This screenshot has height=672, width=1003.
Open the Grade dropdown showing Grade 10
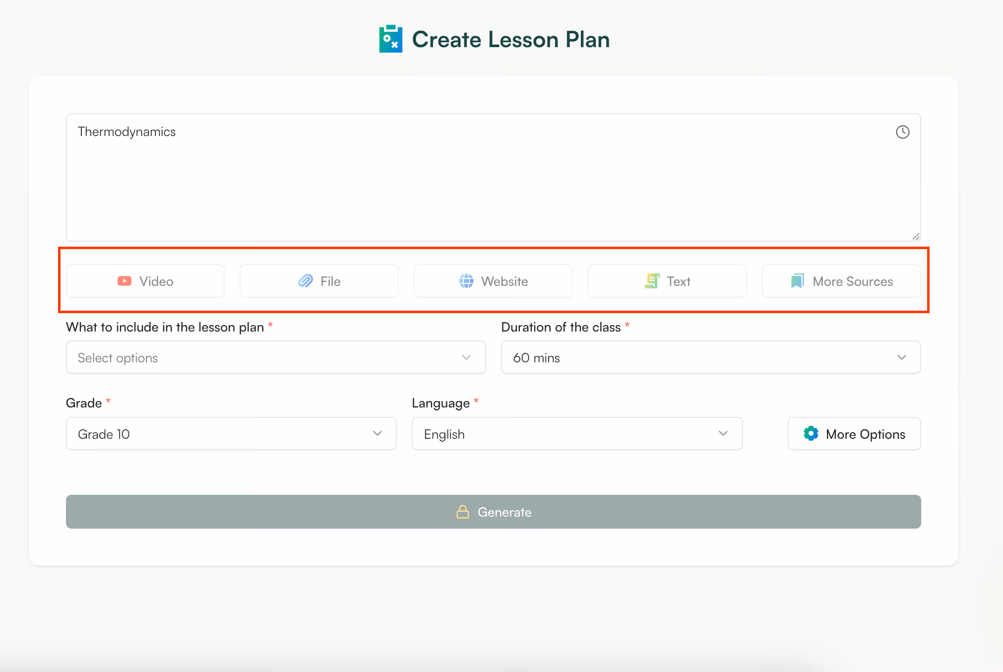pyautogui.click(x=231, y=433)
